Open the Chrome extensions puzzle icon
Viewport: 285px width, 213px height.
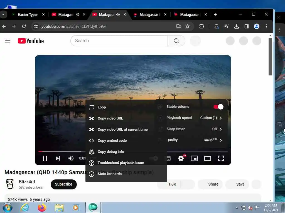click(x=202, y=26)
